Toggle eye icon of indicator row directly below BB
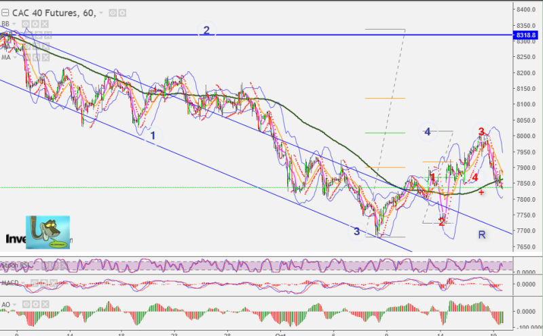Screen dimensions: 543x336 tap(29, 35)
